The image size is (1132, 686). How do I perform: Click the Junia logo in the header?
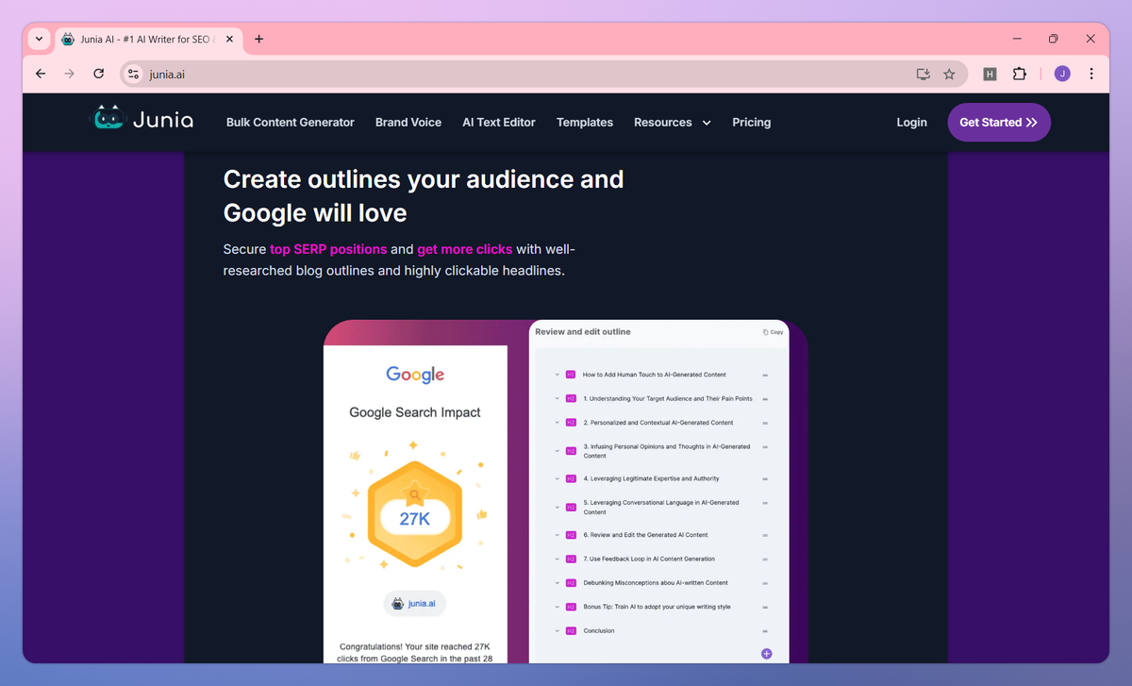coord(142,121)
